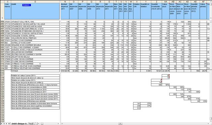Click Dotation O/N header cell
This screenshot has height=125, width=212.
pyautogui.click(x=137, y=11)
